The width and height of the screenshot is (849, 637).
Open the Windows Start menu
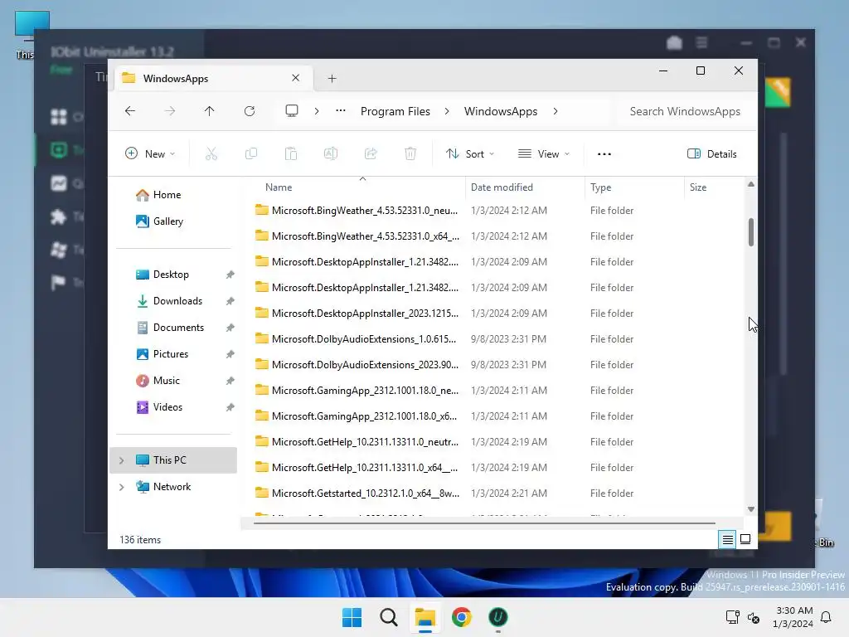pos(352,617)
